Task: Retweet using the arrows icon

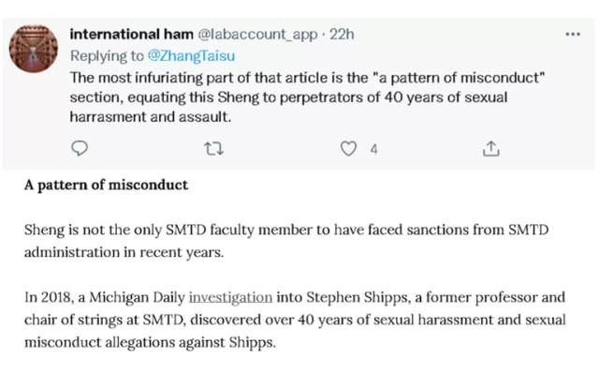Action: 213,148
